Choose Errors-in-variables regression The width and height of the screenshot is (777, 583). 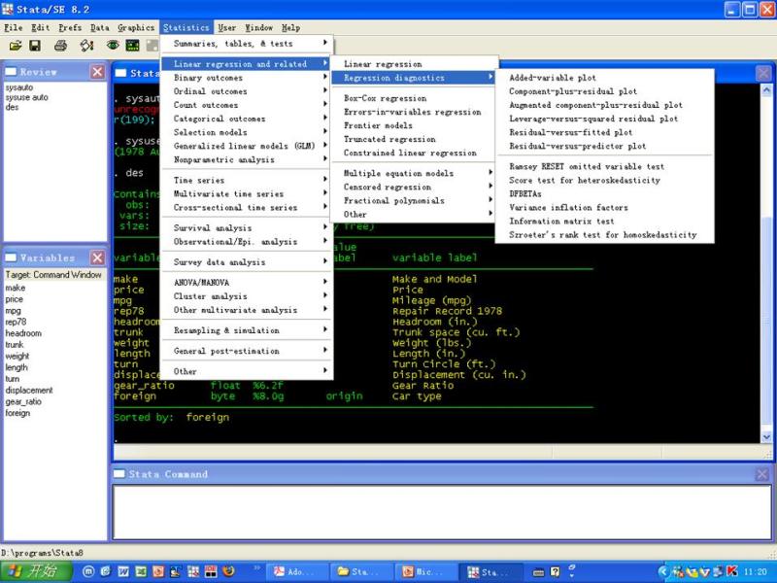415,112
